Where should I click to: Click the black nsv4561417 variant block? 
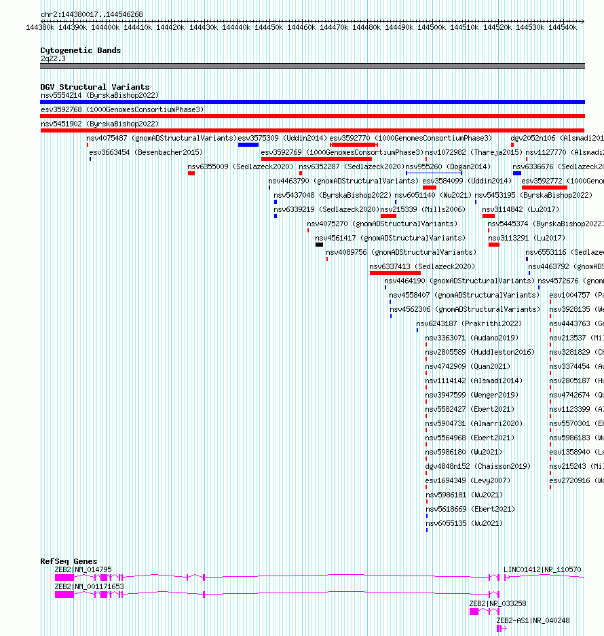pos(319,245)
